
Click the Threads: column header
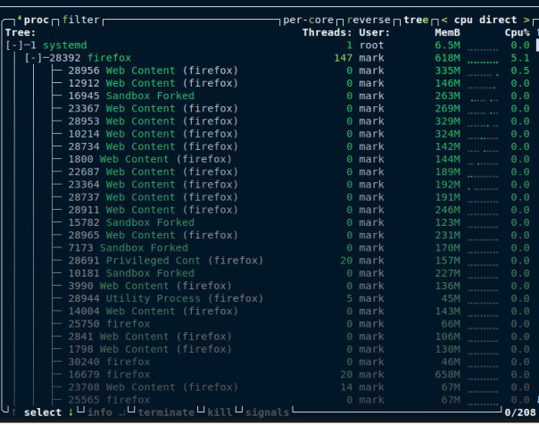click(x=327, y=33)
